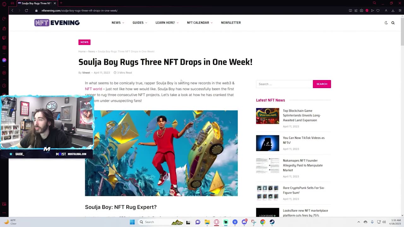
Task: Read You Can Now TikTok Videos article
Action: (x=304, y=140)
